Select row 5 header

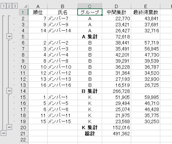coord(23,36)
